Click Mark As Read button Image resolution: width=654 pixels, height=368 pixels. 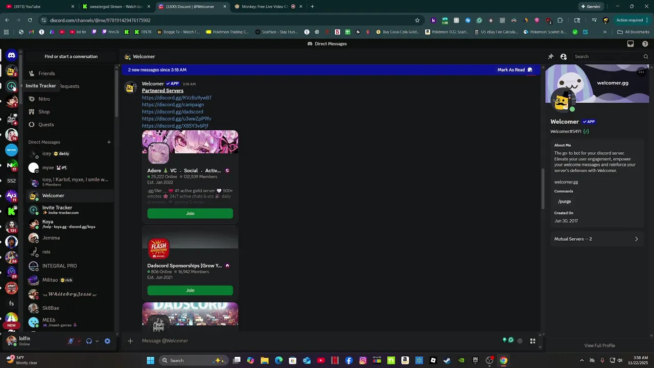[x=515, y=70]
